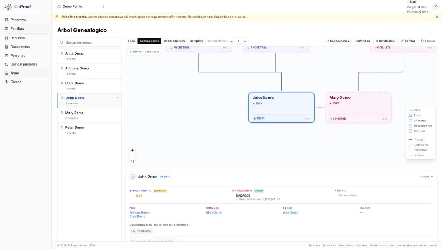Switch to the Completo view tab
The image size is (443, 249).
point(196,41)
